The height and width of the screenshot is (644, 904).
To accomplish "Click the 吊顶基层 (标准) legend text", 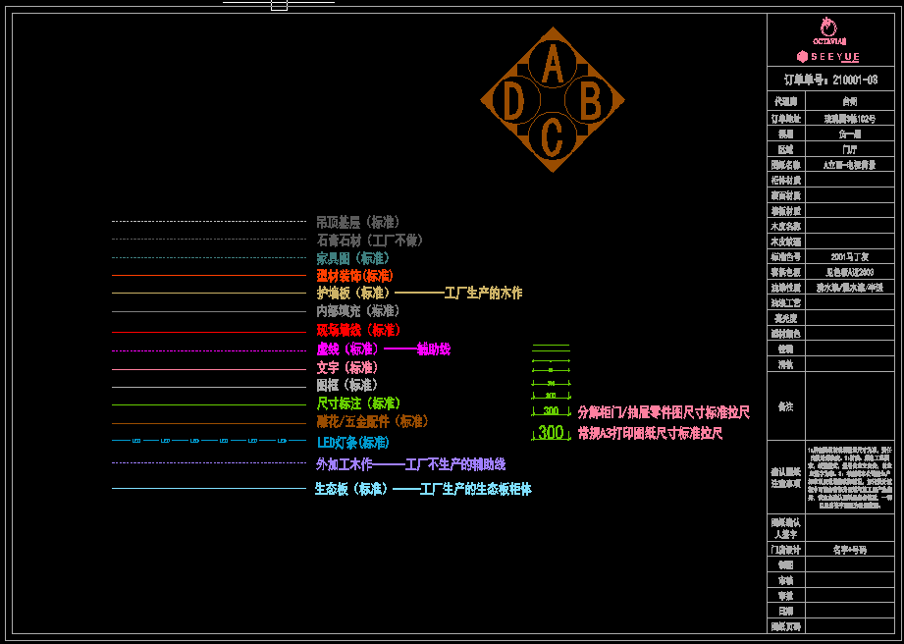I will click(357, 223).
